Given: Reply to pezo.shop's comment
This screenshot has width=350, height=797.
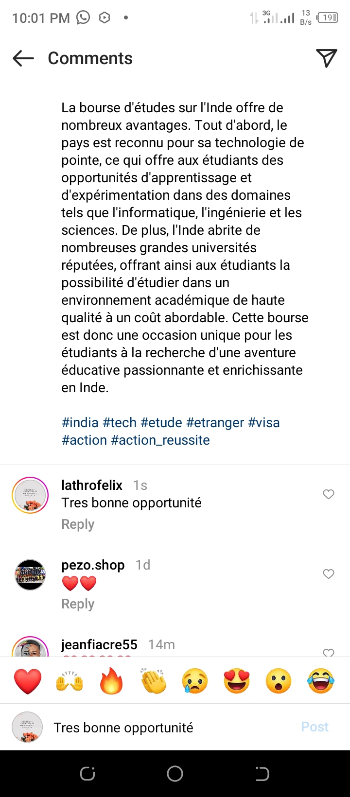Looking at the screenshot, I should click(78, 604).
